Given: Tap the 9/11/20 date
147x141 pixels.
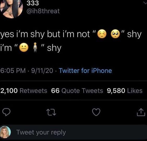Looking at the screenshot, I should pyautogui.click(x=42, y=70).
